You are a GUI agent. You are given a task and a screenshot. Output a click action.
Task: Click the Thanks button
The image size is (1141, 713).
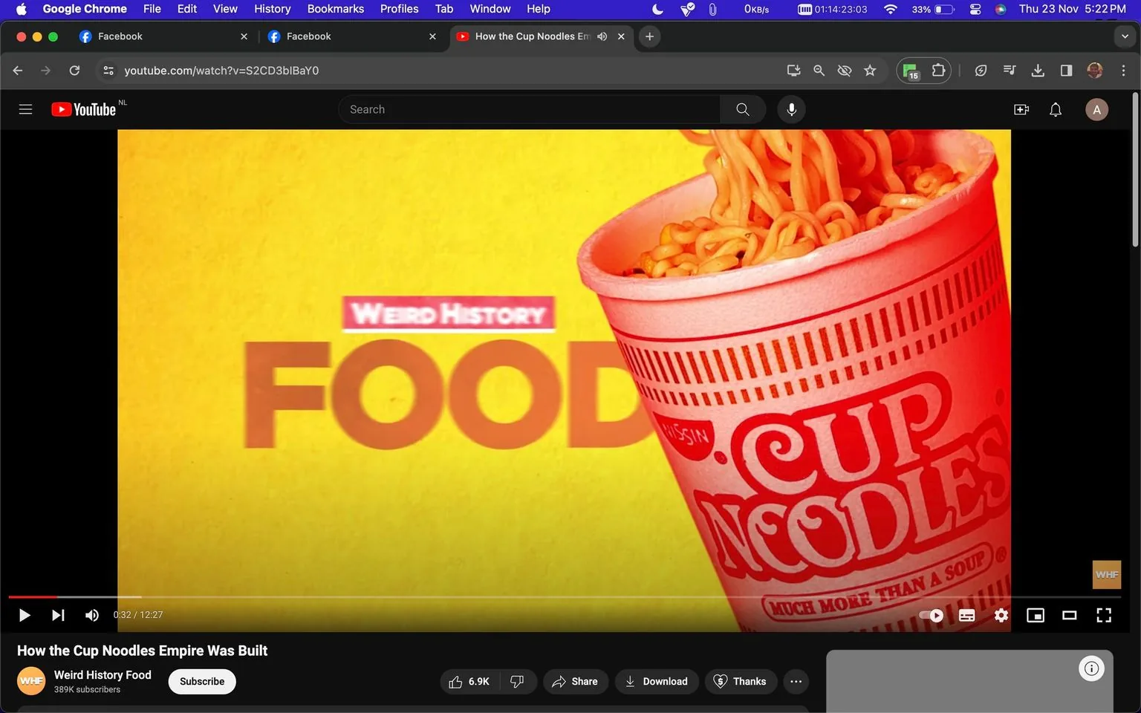pyautogui.click(x=741, y=681)
